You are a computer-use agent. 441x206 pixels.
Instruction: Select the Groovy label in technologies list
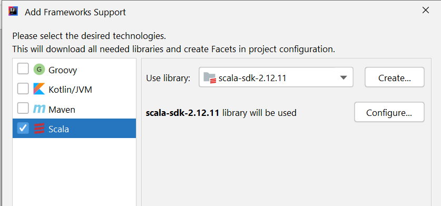point(63,70)
